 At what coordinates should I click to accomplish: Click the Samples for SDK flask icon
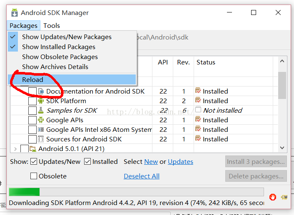coord(41,111)
